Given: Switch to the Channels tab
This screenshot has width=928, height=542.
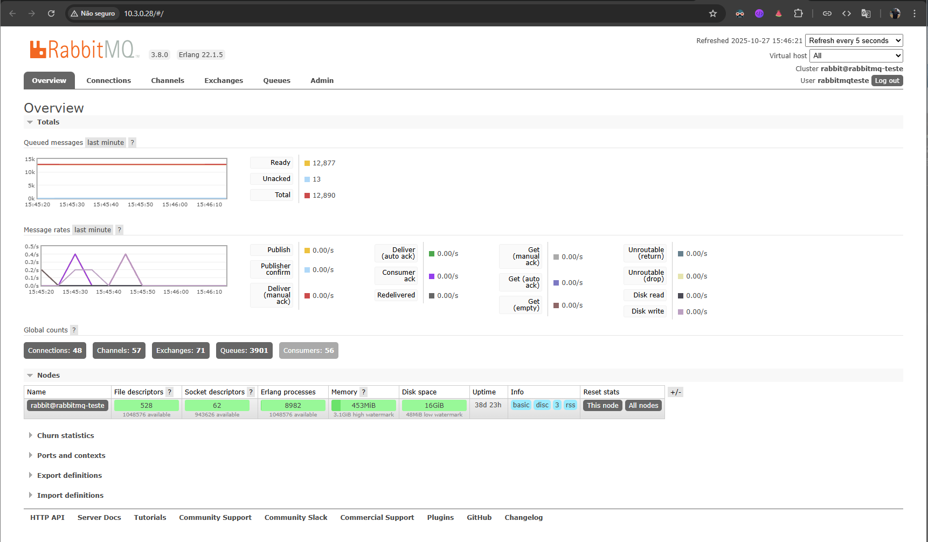Looking at the screenshot, I should click(168, 80).
